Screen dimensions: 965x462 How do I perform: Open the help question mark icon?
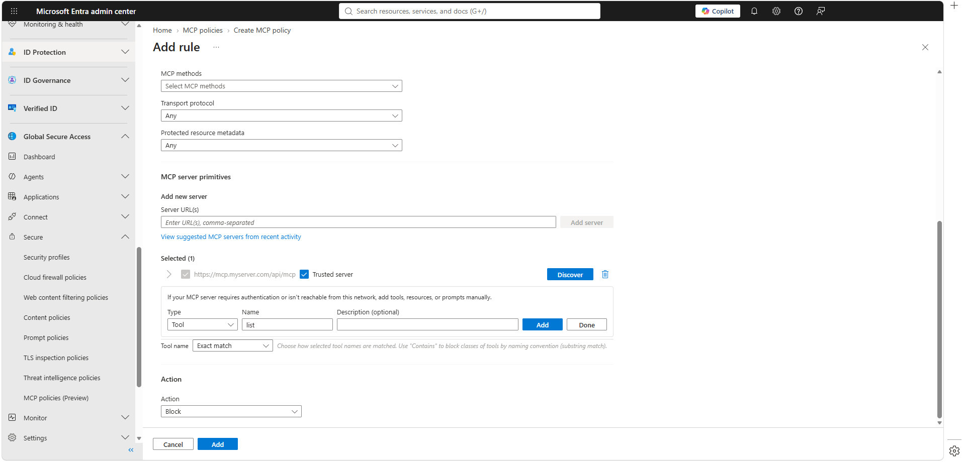pos(799,11)
